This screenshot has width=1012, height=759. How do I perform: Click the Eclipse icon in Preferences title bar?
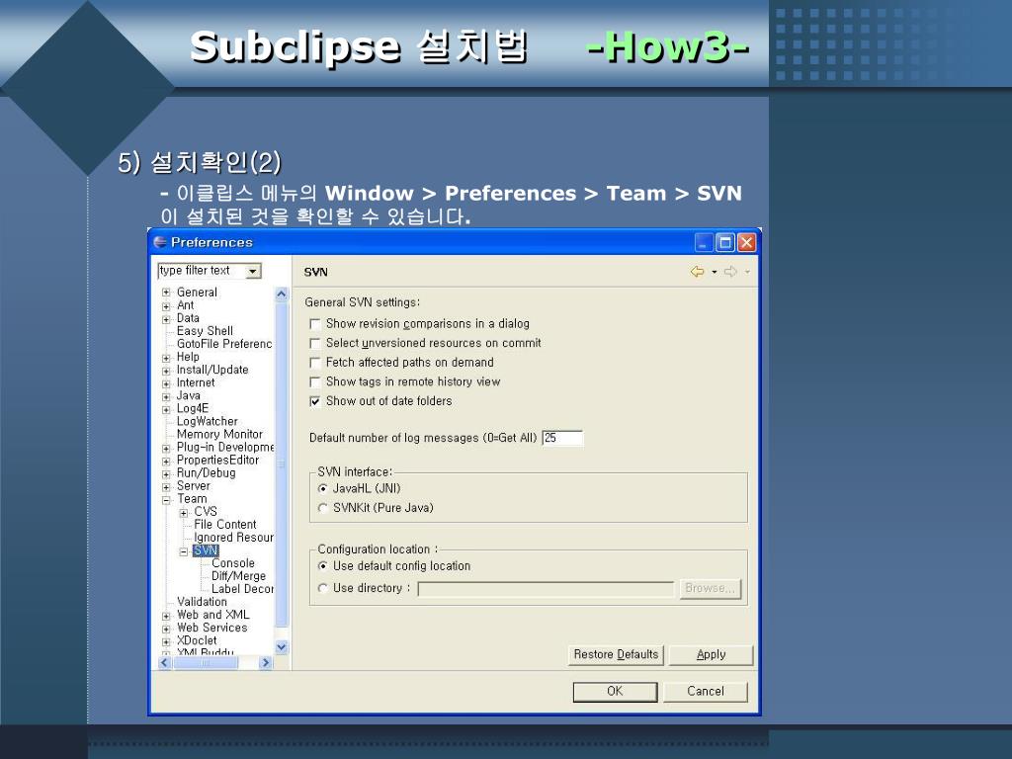(160, 242)
